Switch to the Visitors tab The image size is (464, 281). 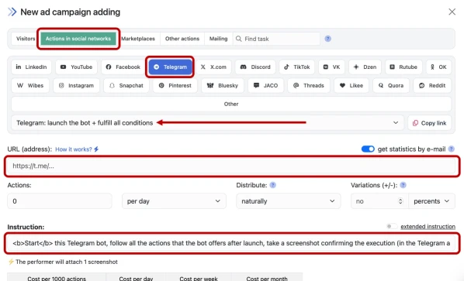pyautogui.click(x=26, y=39)
